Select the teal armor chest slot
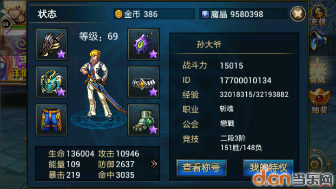 [52, 82]
